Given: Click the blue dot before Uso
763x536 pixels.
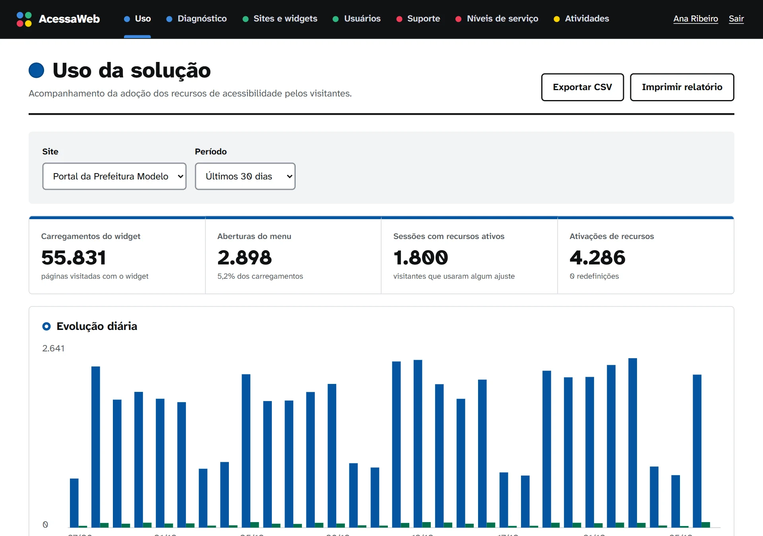Looking at the screenshot, I should coord(127,19).
